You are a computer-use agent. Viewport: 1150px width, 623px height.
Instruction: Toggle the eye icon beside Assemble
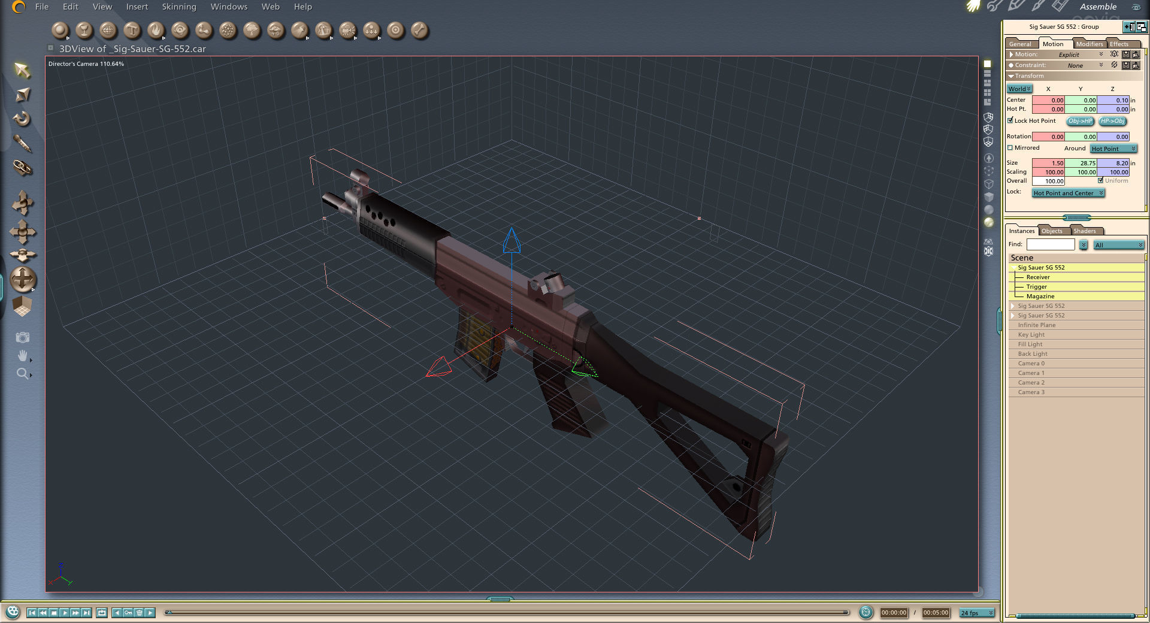pyautogui.click(x=1136, y=7)
